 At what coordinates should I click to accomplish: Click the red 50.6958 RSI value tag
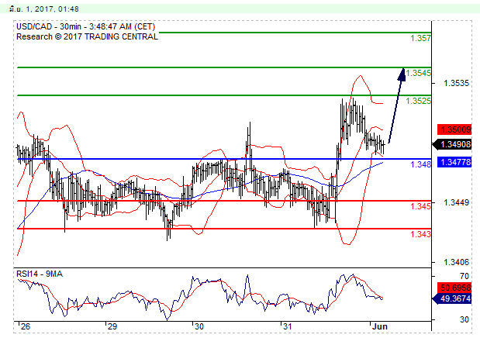(x=454, y=288)
